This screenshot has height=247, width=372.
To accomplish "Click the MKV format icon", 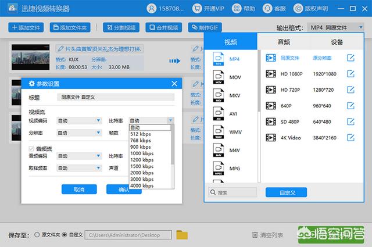I will [x=218, y=95].
